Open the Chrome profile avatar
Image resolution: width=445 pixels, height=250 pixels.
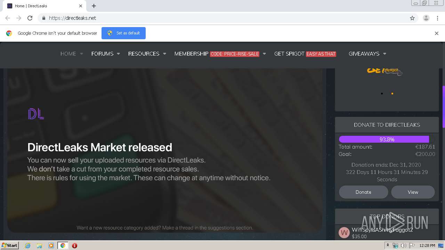point(426,18)
